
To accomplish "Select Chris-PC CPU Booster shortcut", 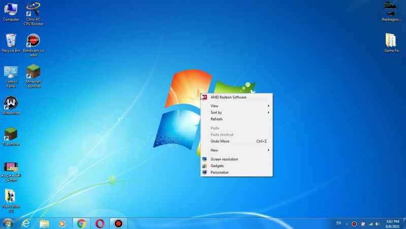I will 33,14.
